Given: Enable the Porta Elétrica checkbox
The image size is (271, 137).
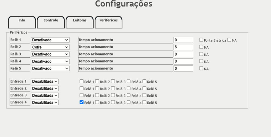Looking at the screenshot, I should coord(201,40).
